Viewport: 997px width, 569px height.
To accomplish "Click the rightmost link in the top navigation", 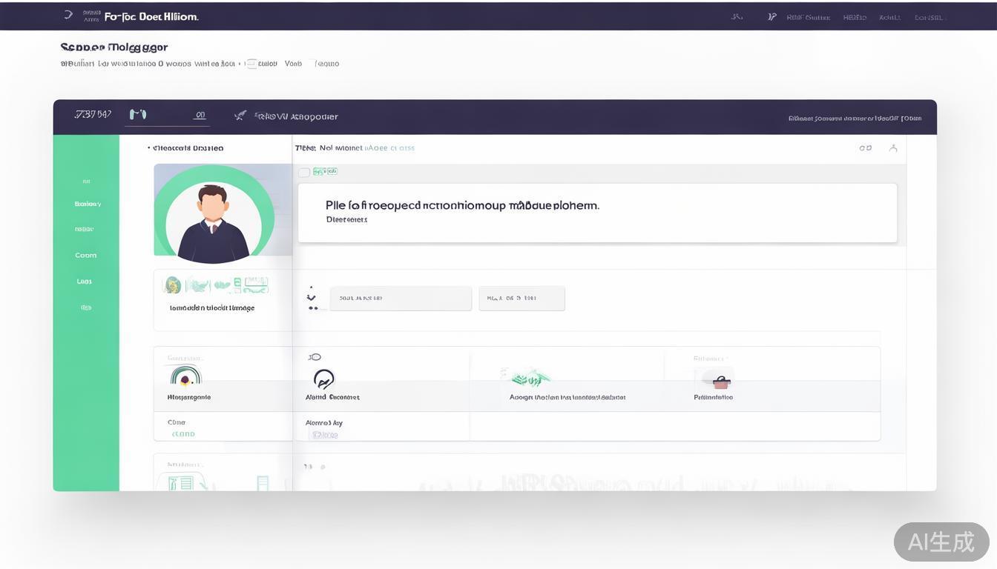I will (929, 17).
